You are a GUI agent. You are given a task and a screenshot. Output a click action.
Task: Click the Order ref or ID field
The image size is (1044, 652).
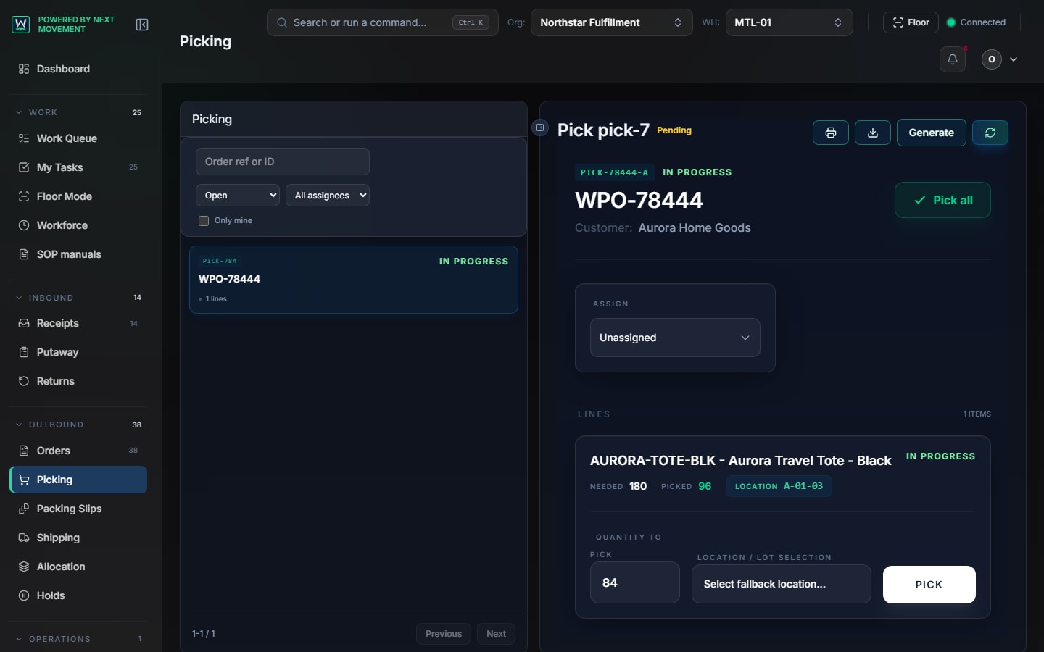(x=283, y=162)
